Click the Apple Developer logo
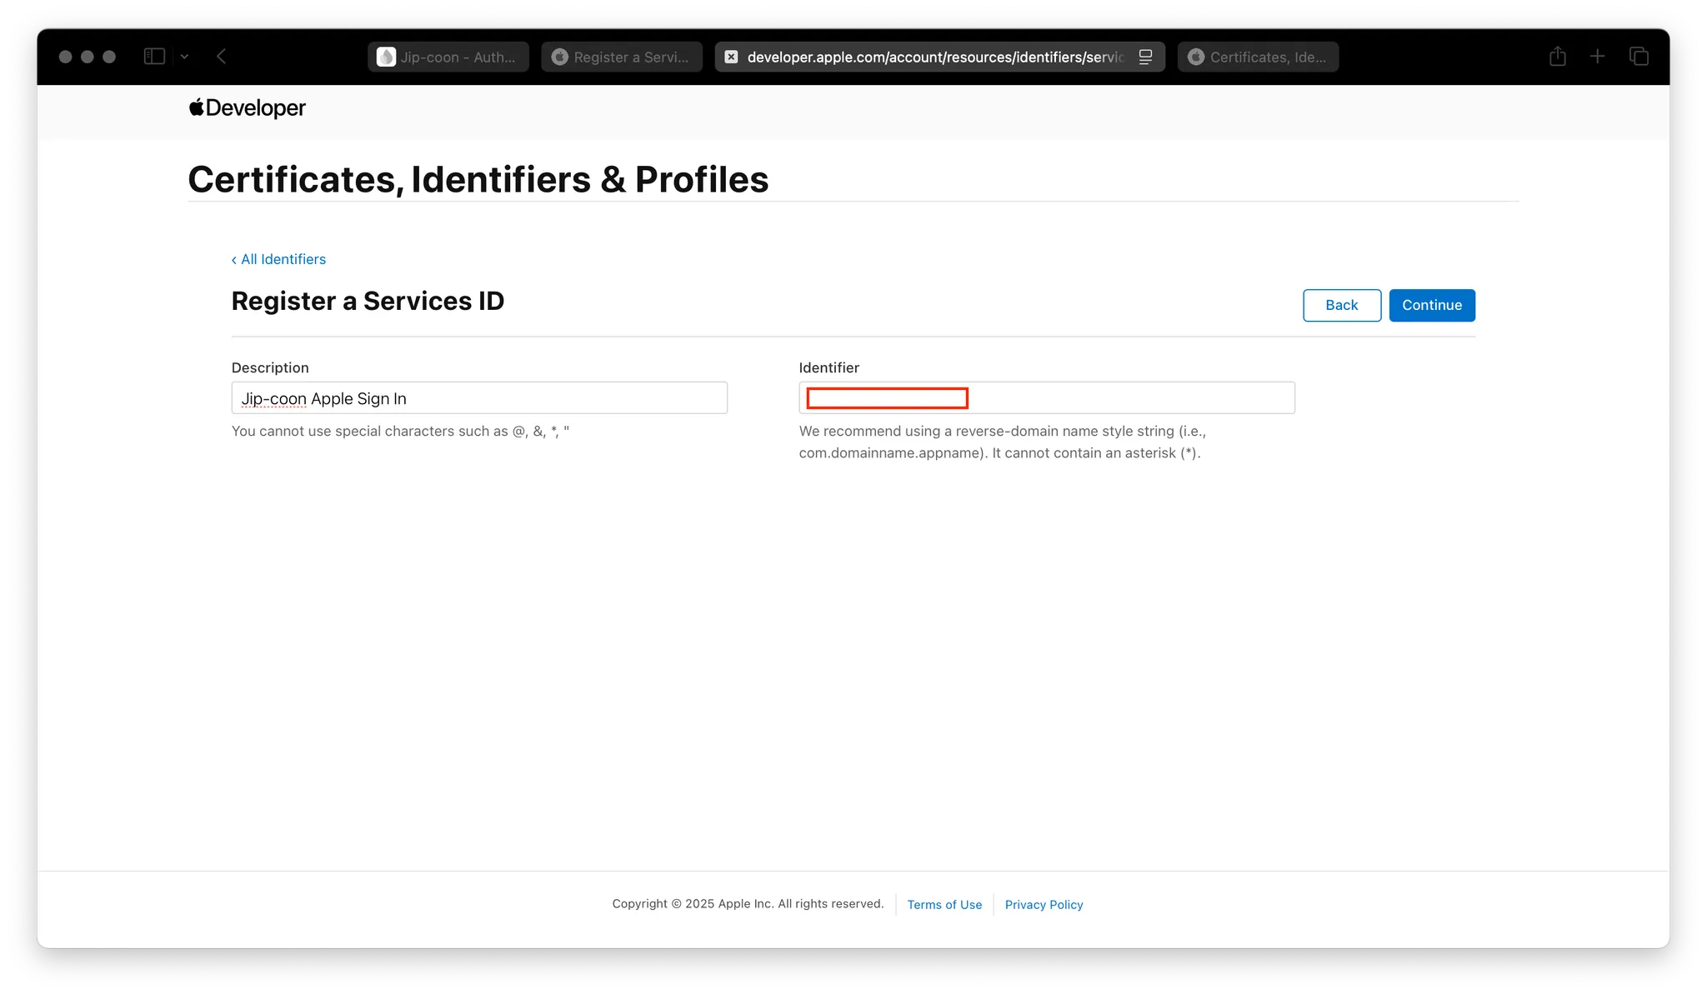This screenshot has height=994, width=1707. (x=248, y=108)
